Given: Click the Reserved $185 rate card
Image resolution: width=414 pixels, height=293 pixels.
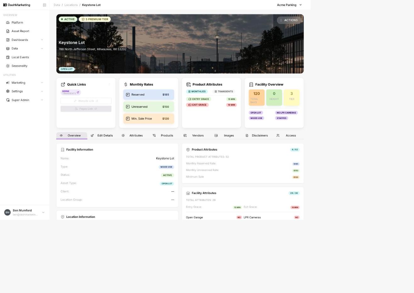Looking at the screenshot, I should click(x=149, y=95).
